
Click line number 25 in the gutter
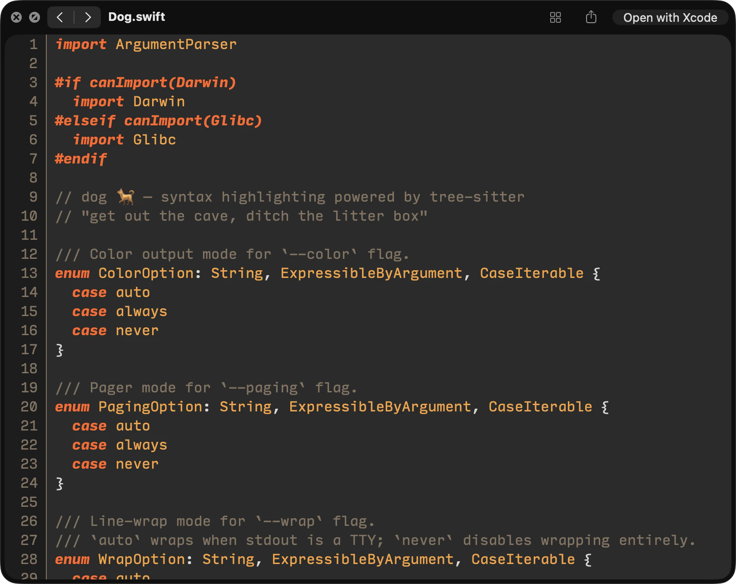click(29, 502)
